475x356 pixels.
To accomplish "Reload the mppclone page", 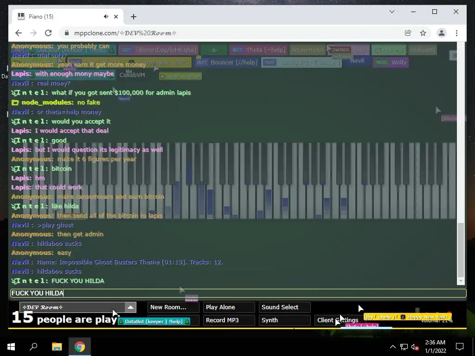I will click(48, 33).
